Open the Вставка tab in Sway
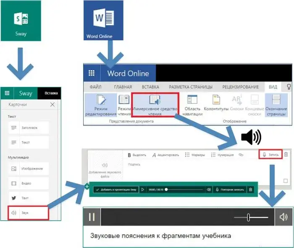 51,93
